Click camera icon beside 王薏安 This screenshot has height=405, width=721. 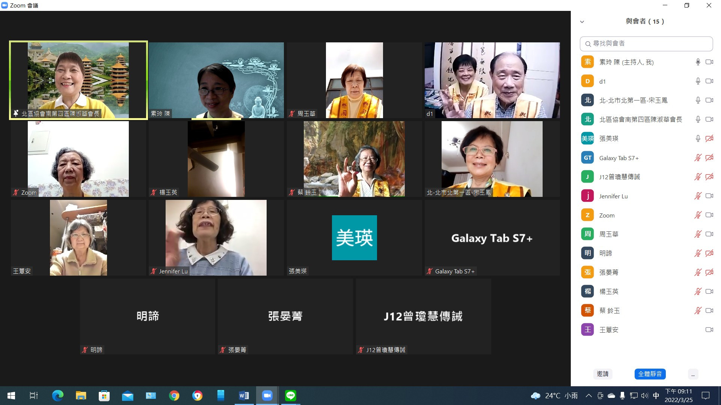pos(709,330)
